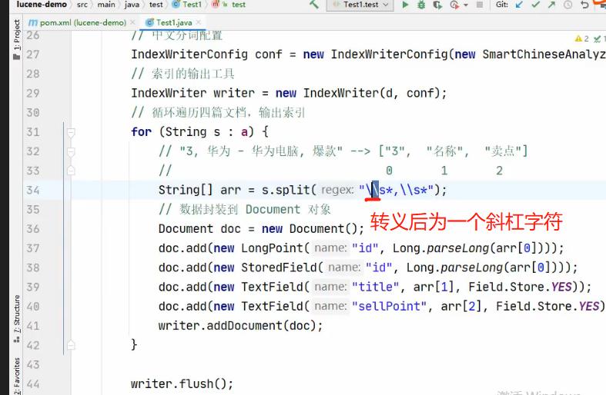Click the Build project hammer icon
This screenshot has width=606, height=395.
[314, 5]
